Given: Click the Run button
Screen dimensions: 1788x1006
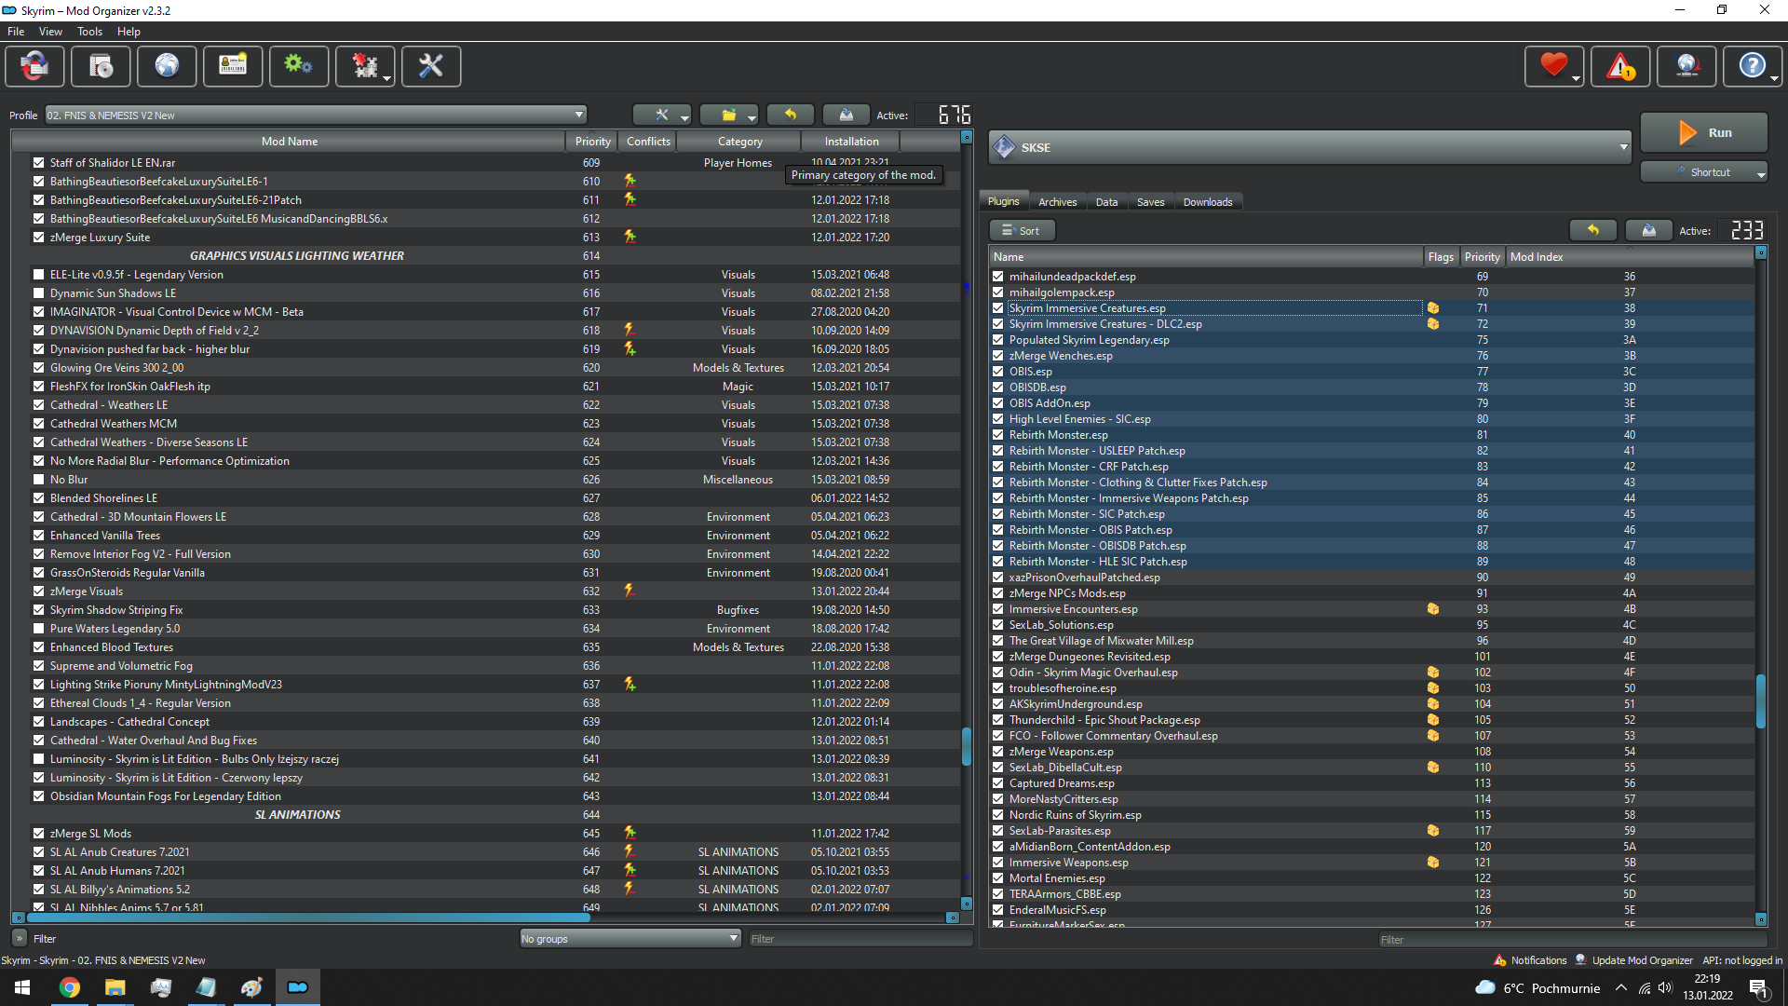Looking at the screenshot, I should point(1704,132).
